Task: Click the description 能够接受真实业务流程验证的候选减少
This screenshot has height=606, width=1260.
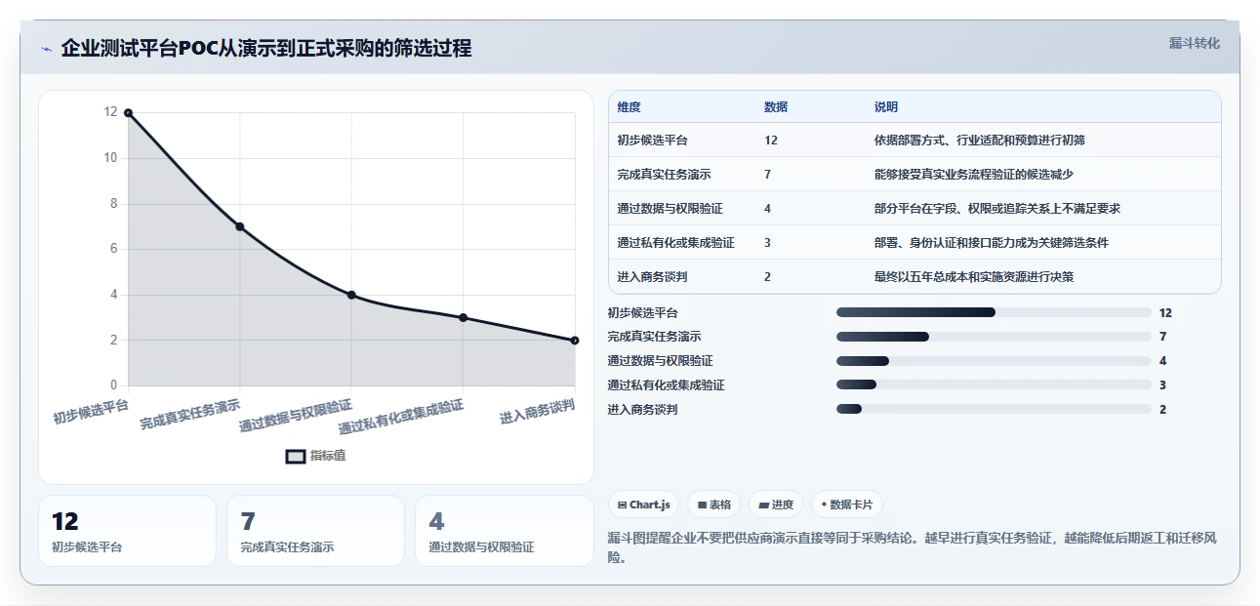Action: [974, 175]
